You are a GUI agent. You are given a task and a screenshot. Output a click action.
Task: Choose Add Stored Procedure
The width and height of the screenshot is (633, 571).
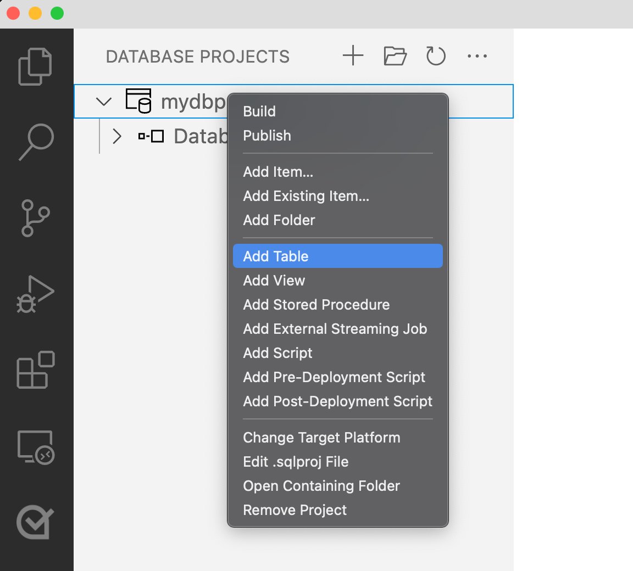point(316,305)
